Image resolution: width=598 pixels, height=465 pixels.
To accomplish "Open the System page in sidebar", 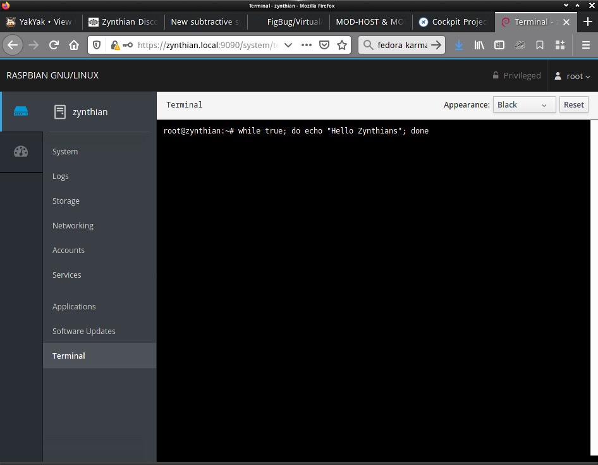I will pyautogui.click(x=99, y=152).
